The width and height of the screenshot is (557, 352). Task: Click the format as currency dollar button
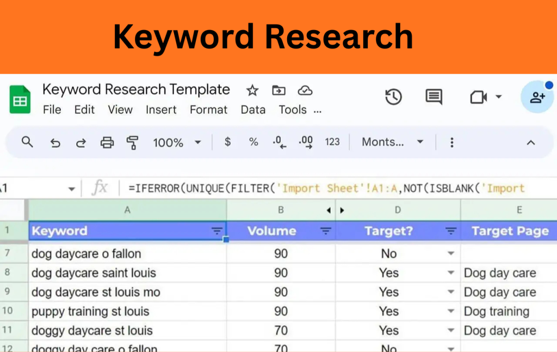(x=227, y=142)
